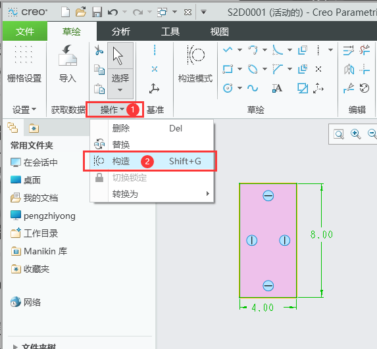Select the Ellipse sketch tool
The height and width of the screenshot is (349, 377).
click(253, 69)
